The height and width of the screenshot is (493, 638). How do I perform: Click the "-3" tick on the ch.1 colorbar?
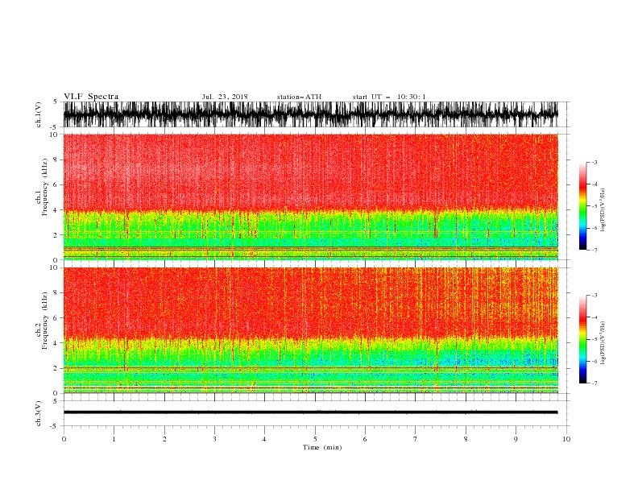tap(594, 162)
